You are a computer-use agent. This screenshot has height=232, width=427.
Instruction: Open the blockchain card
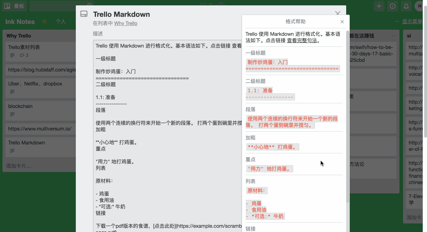[x=41, y=110]
